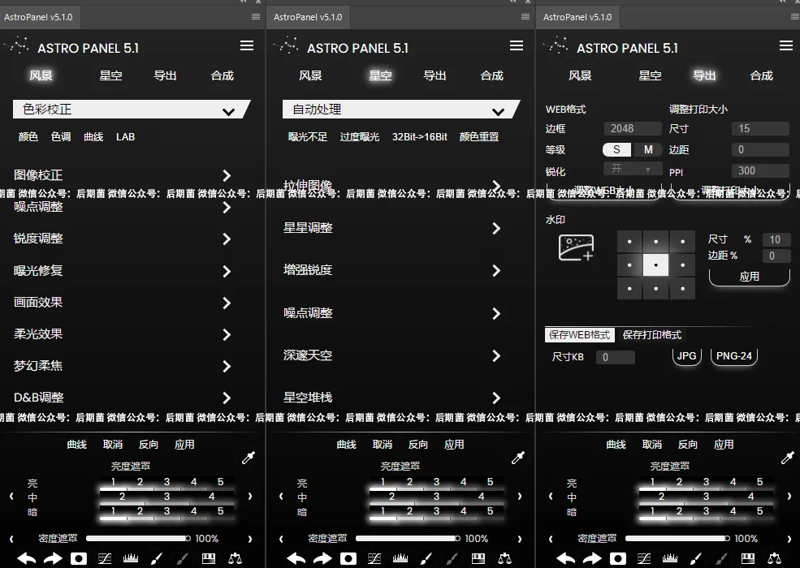Select white brush icon in the 星空 panel
The image size is (800, 568).
pyautogui.click(x=426, y=558)
